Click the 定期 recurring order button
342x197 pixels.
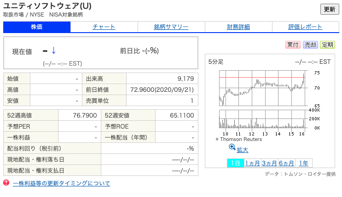tap(327, 45)
